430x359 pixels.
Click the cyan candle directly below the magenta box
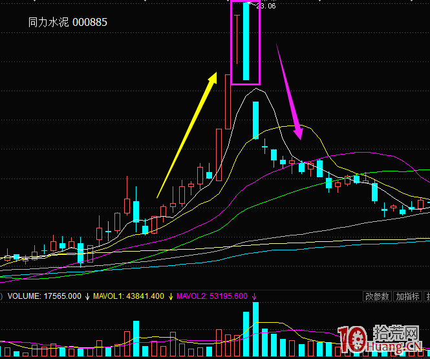pos(256,120)
